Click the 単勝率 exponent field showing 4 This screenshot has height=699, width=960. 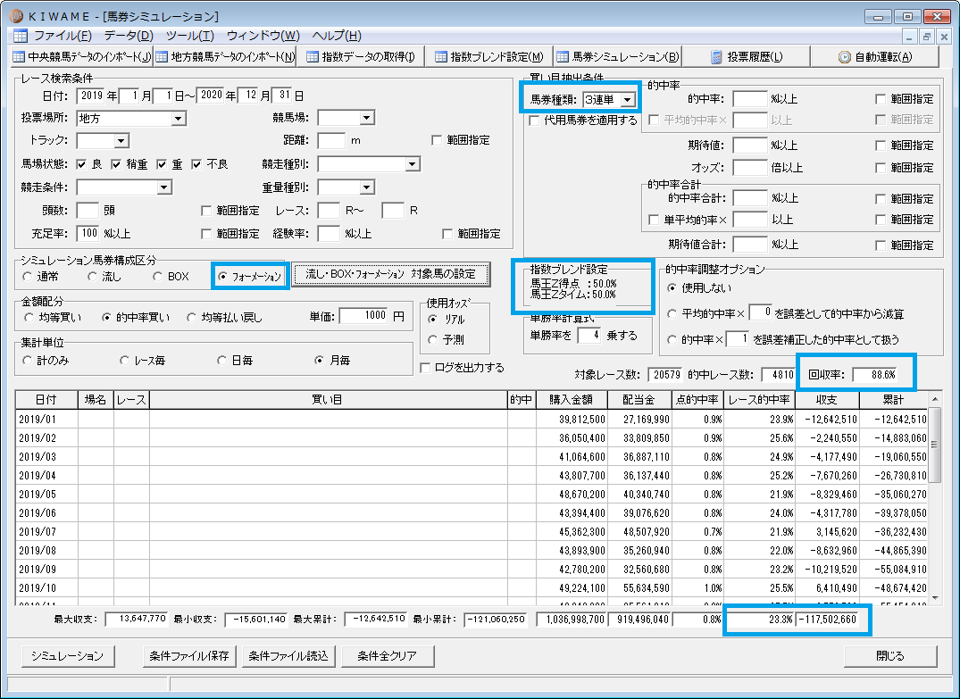coord(589,336)
